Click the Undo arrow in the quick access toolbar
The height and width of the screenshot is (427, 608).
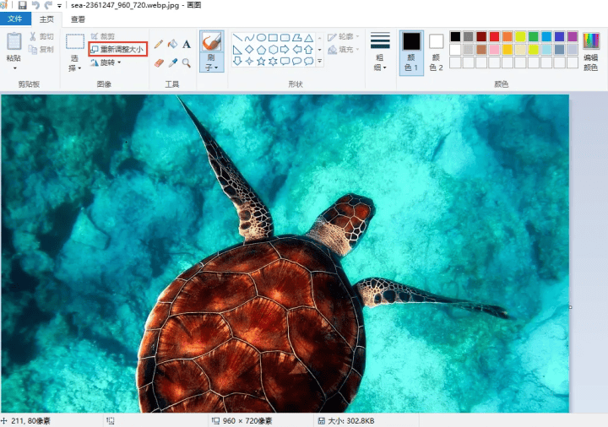pyautogui.click(x=35, y=5)
